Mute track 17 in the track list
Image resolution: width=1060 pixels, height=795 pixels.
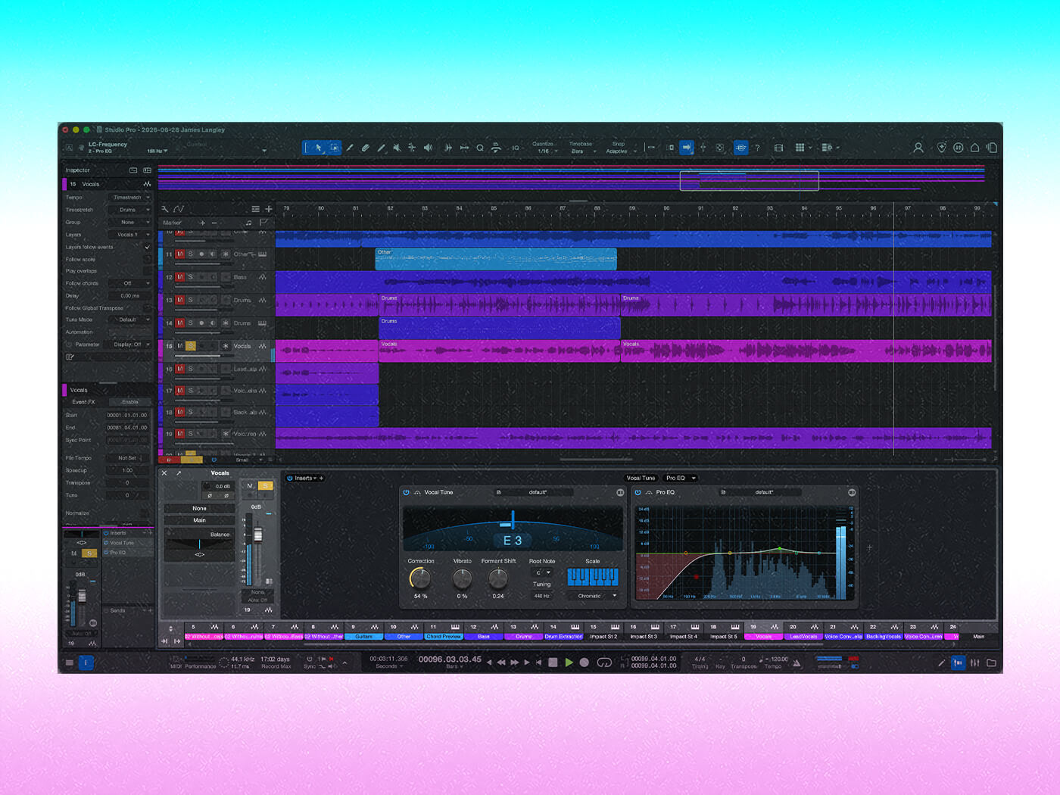(x=179, y=391)
